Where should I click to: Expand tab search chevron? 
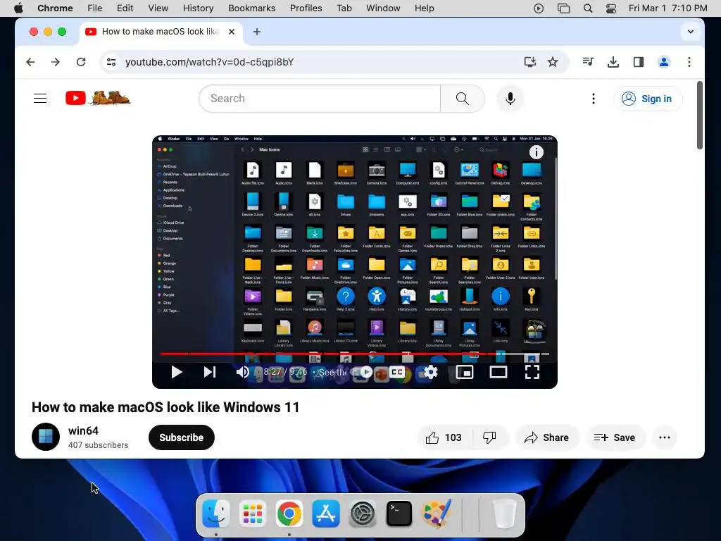(690, 32)
